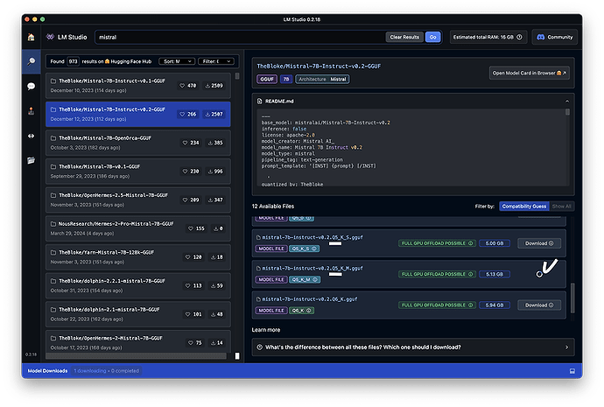Click the offload info icon in Q5_K_S row
The height and width of the screenshot is (407, 604).
coord(470,243)
